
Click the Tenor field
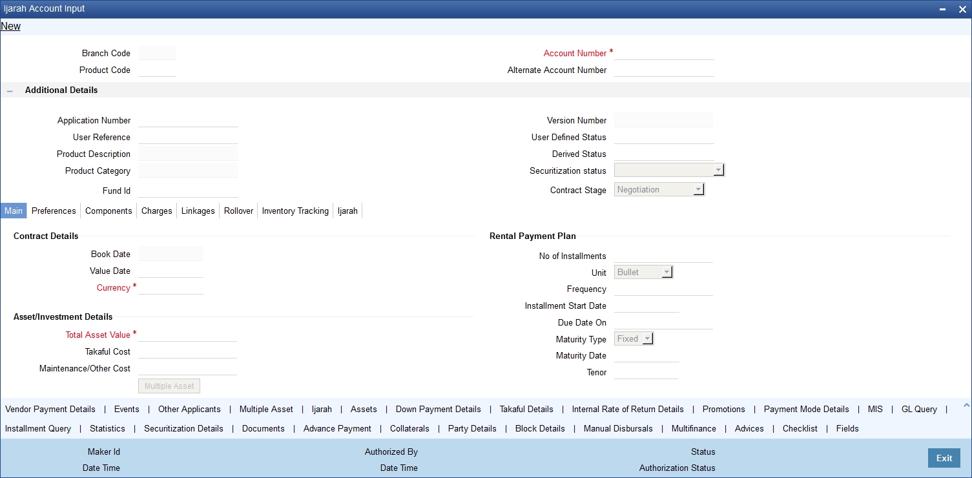coord(646,373)
